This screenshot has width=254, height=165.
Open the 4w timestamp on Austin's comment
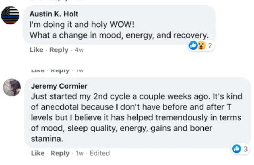pos(79,50)
